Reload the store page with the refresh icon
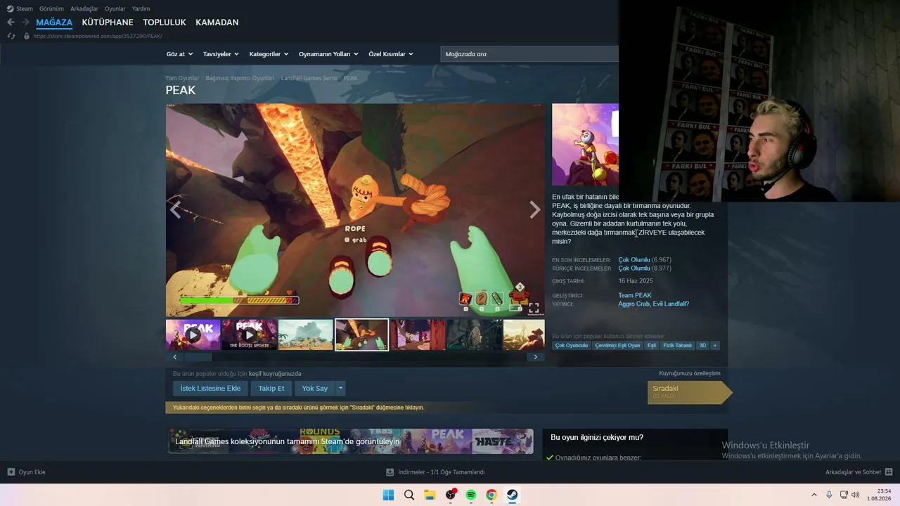Image resolution: width=900 pixels, height=506 pixels. (x=11, y=36)
